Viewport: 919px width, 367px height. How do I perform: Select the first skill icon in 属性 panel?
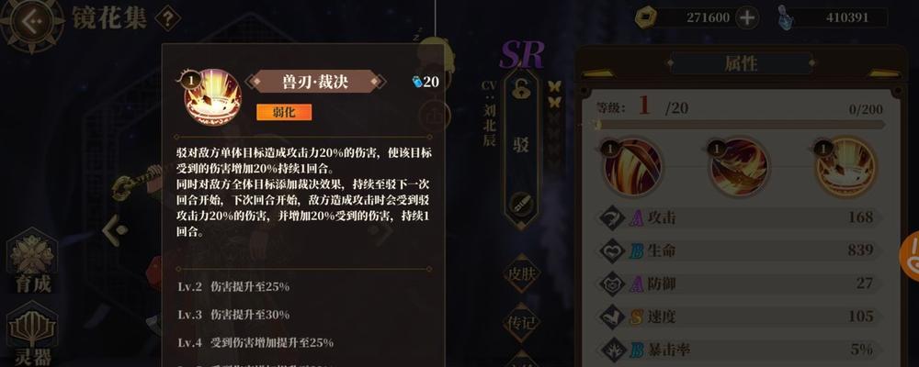[632, 166]
